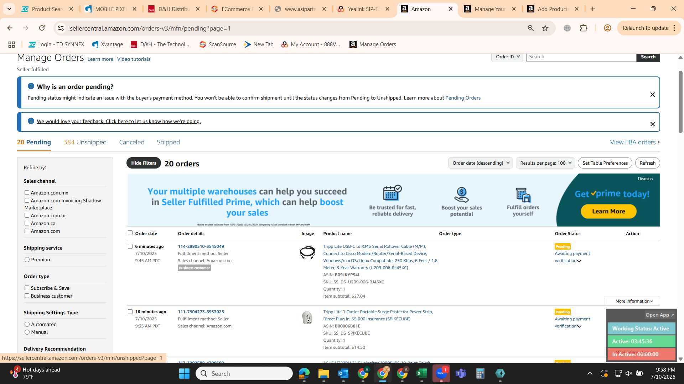This screenshot has height=384, width=684.
Task: Click the Hide Filters button
Action: pyautogui.click(x=144, y=163)
